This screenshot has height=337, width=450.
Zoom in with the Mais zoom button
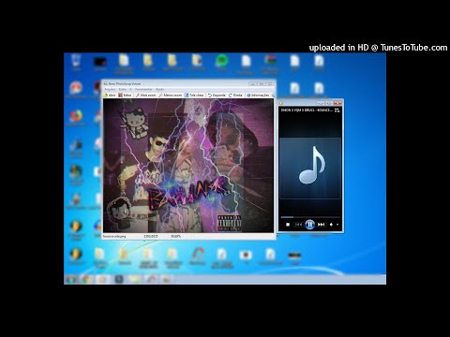[145, 95]
